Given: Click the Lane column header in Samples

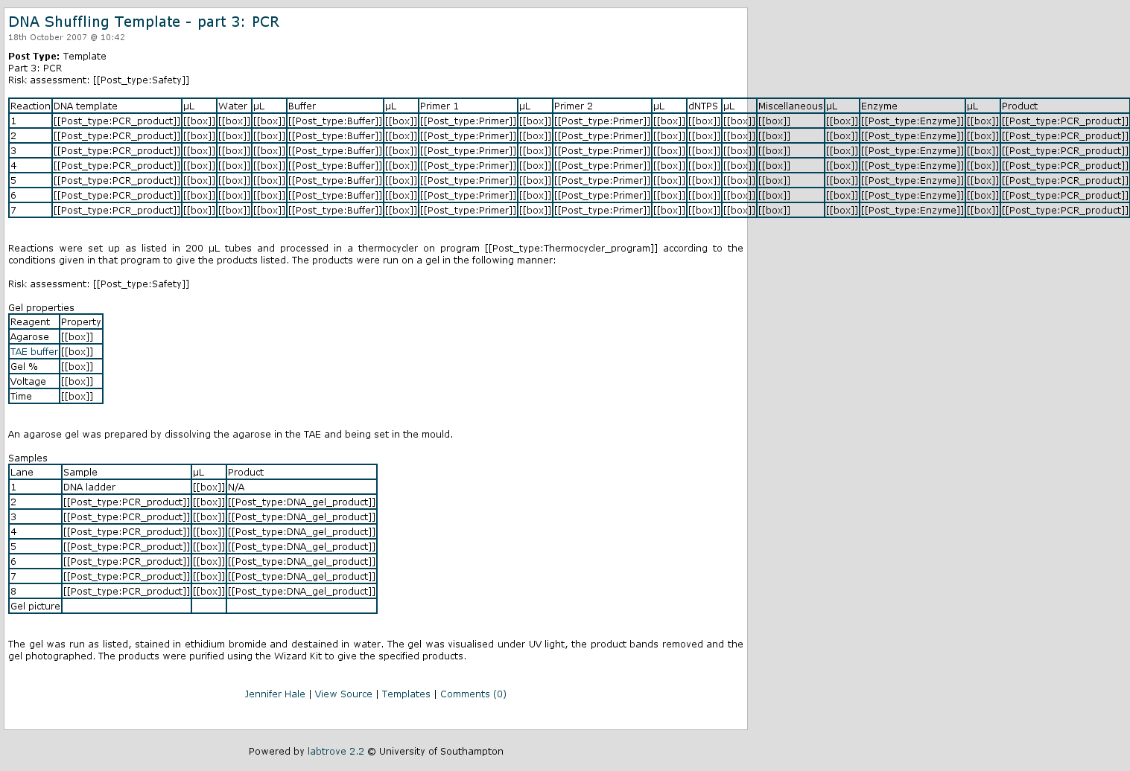Looking at the screenshot, I should tap(22, 473).
